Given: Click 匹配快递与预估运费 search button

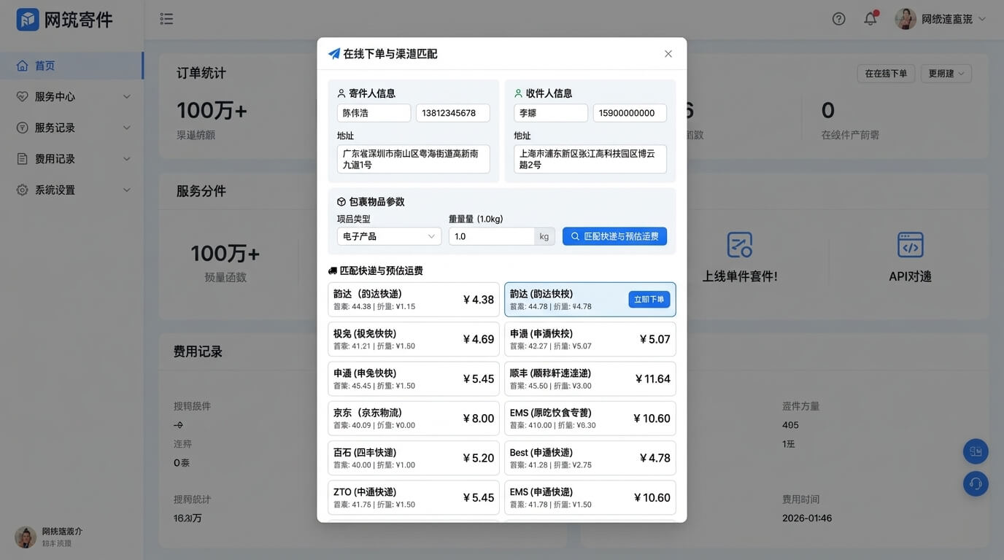Looking at the screenshot, I should click(614, 236).
